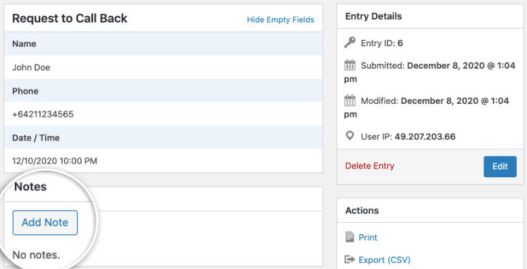Click the Date / Time field label
Image resolution: width=527 pixels, height=269 pixels.
pyautogui.click(x=36, y=138)
